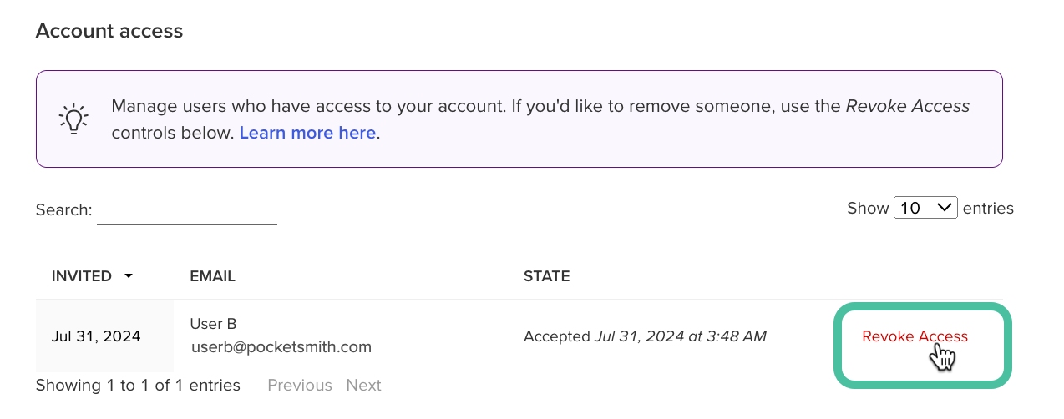Sort by the INVITED column header
The image size is (1064, 419).
[82, 276]
